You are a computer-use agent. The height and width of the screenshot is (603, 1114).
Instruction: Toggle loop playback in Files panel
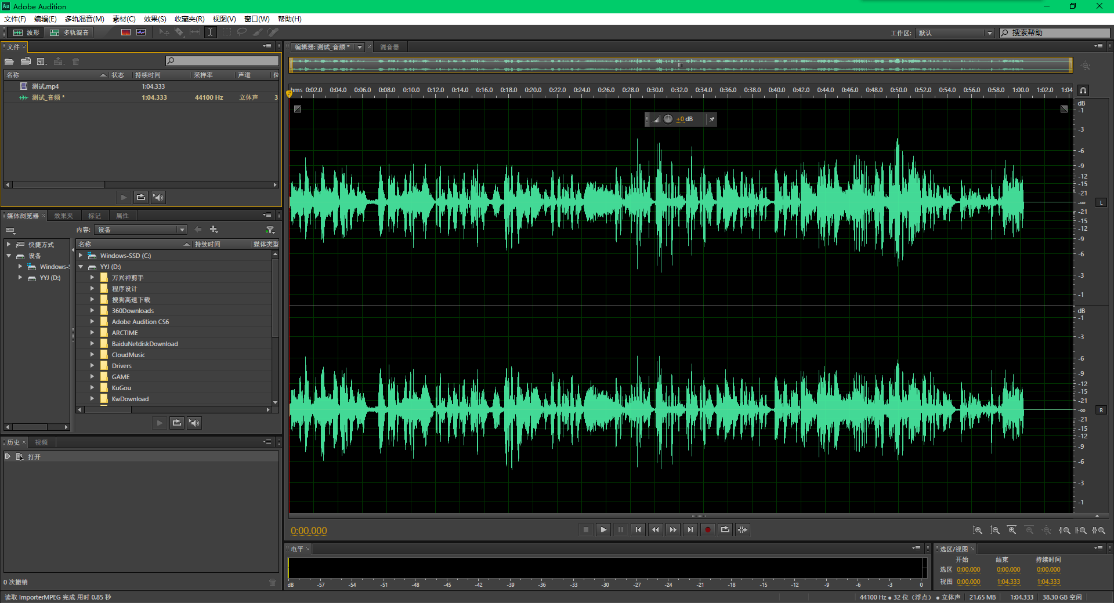(141, 197)
